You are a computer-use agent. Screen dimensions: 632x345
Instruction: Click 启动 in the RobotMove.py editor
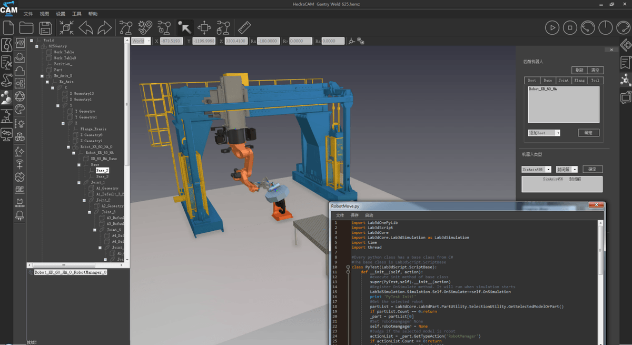click(369, 215)
